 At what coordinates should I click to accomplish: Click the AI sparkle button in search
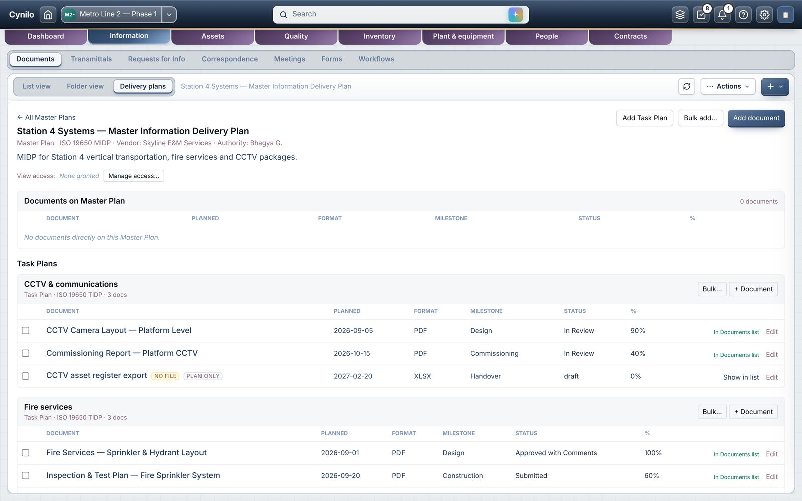(x=515, y=14)
